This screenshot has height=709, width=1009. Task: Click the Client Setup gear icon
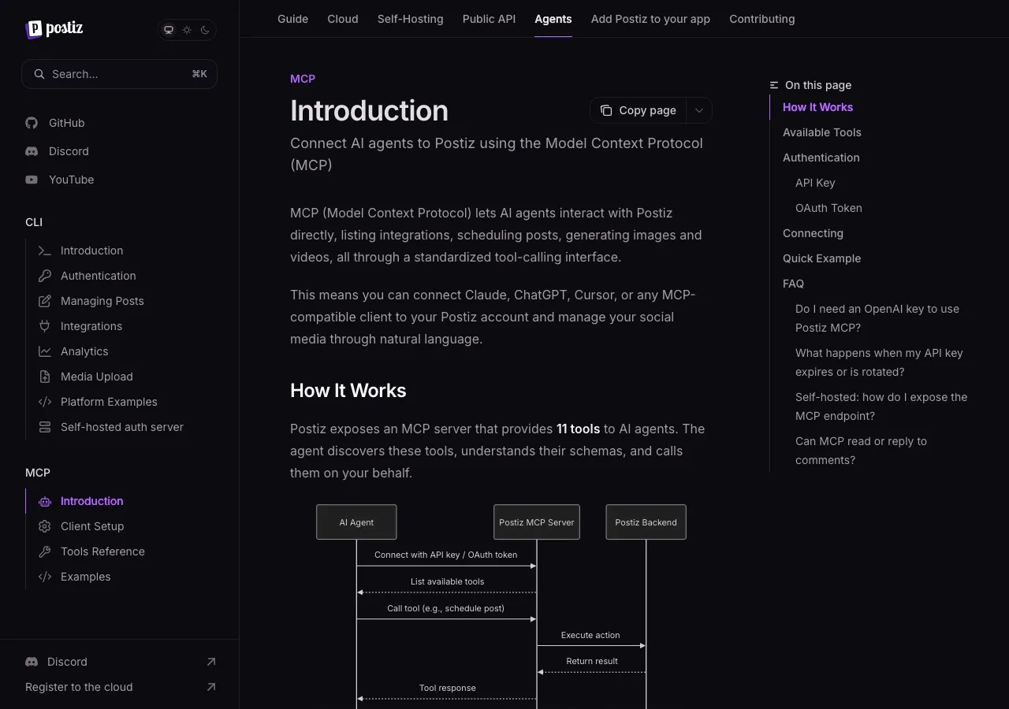coord(45,526)
